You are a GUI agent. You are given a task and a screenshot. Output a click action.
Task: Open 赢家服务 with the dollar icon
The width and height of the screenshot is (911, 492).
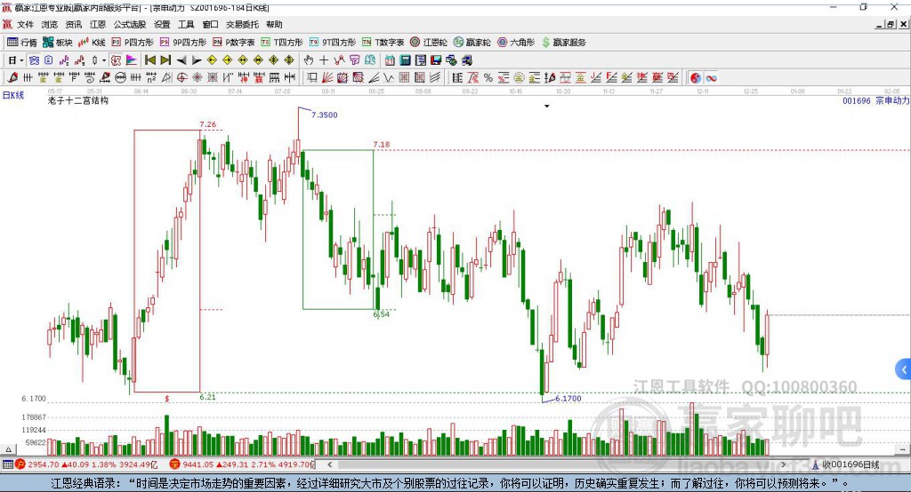click(564, 43)
